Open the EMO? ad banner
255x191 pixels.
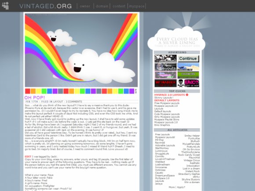tap(192, 83)
